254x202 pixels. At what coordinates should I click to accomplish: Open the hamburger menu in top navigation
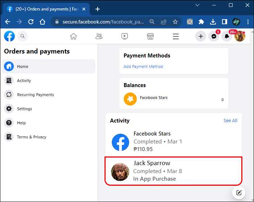coord(176,36)
